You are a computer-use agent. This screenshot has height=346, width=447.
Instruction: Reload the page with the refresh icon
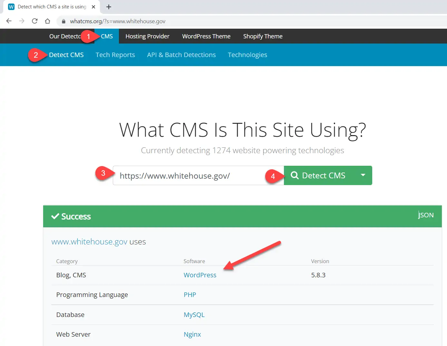click(34, 21)
